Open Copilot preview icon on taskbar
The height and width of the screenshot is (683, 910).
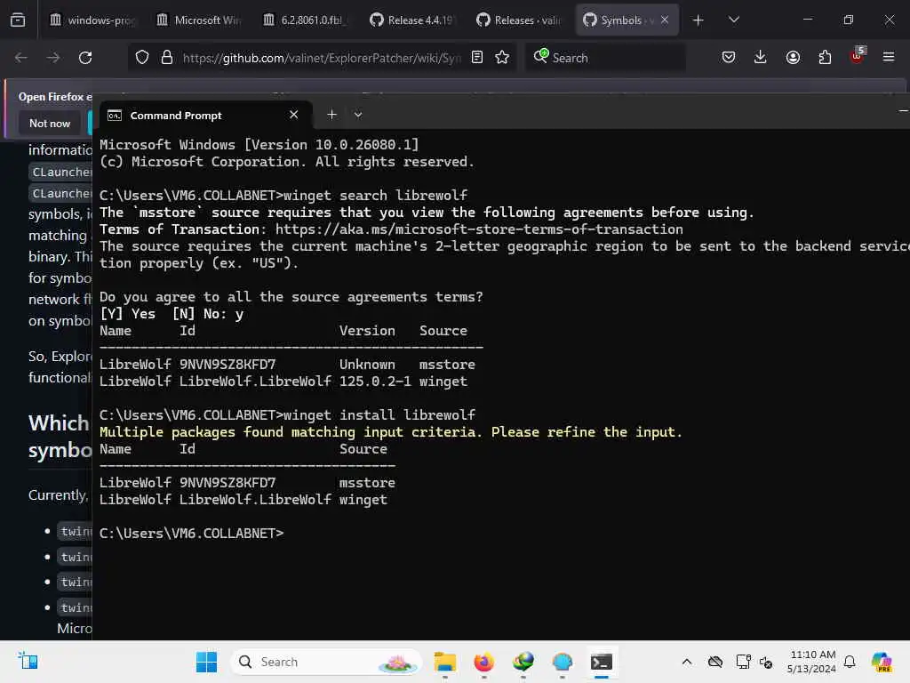(882, 662)
